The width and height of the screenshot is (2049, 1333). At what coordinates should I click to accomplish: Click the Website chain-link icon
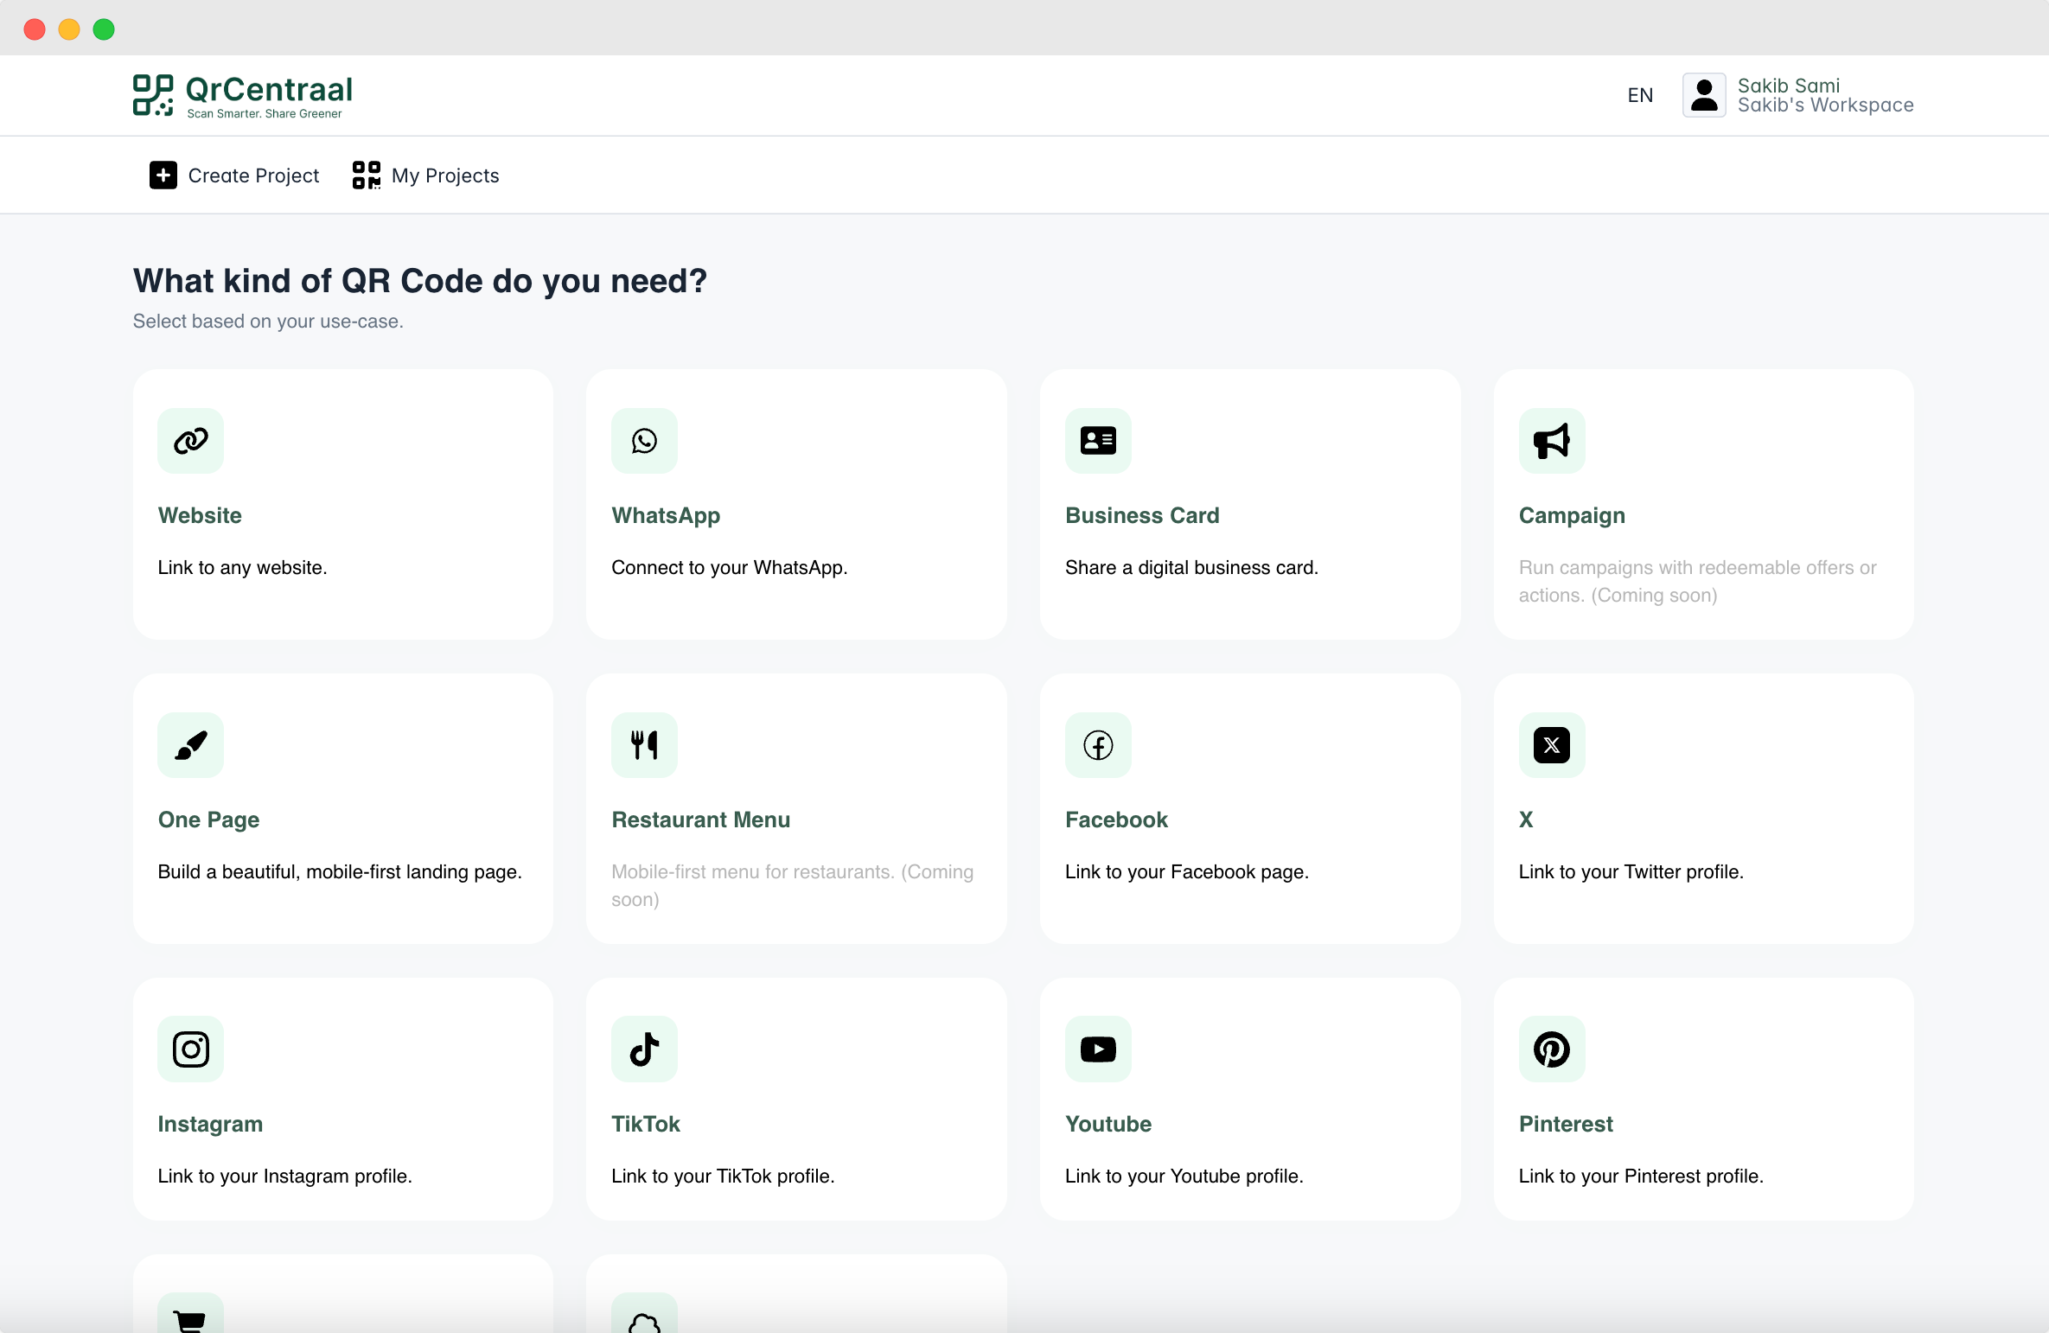click(190, 441)
